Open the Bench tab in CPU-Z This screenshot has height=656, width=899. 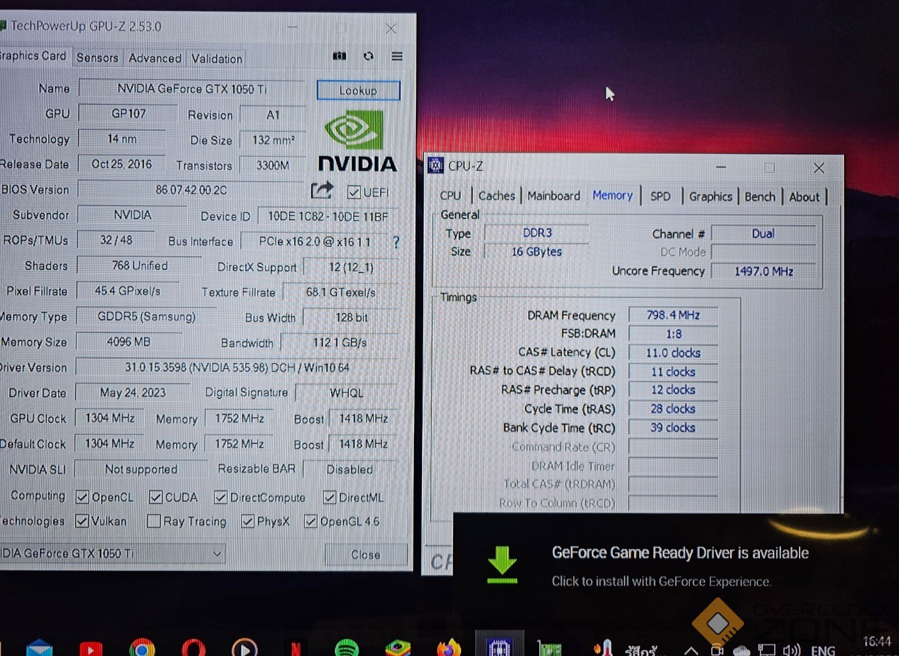(x=760, y=197)
